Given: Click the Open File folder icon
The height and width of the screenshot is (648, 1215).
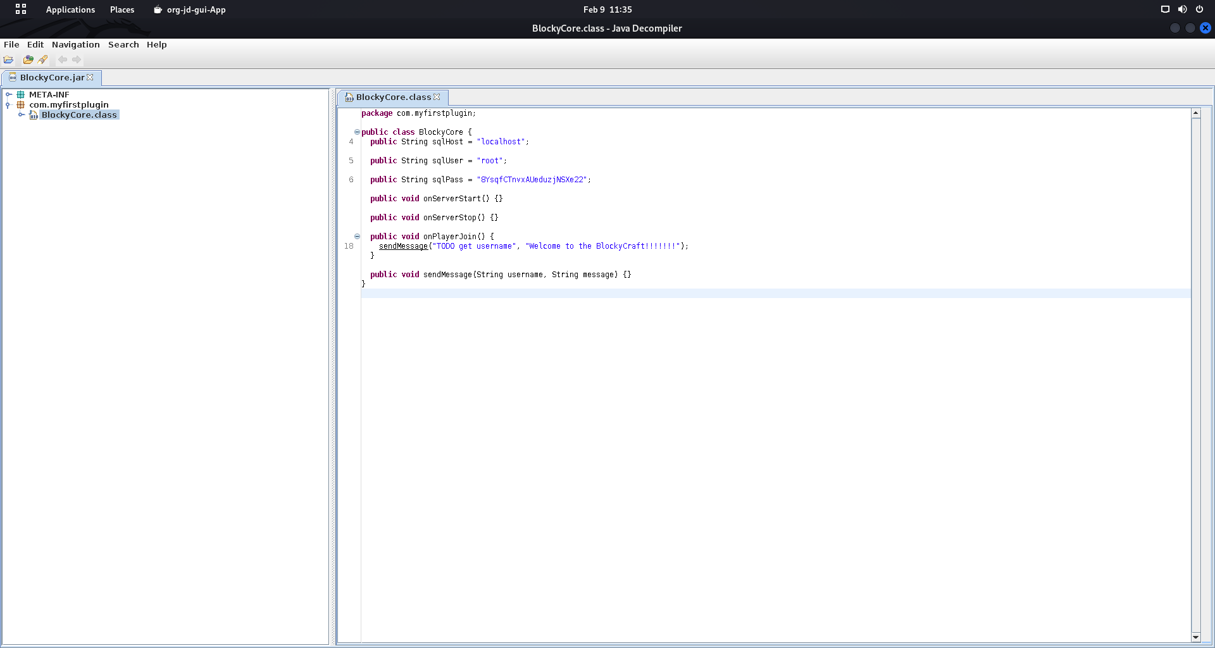Looking at the screenshot, I should pyautogui.click(x=8, y=60).
